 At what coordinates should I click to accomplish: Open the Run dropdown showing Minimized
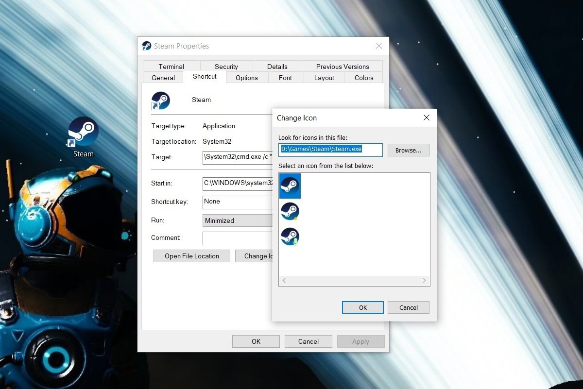[238, 220]
